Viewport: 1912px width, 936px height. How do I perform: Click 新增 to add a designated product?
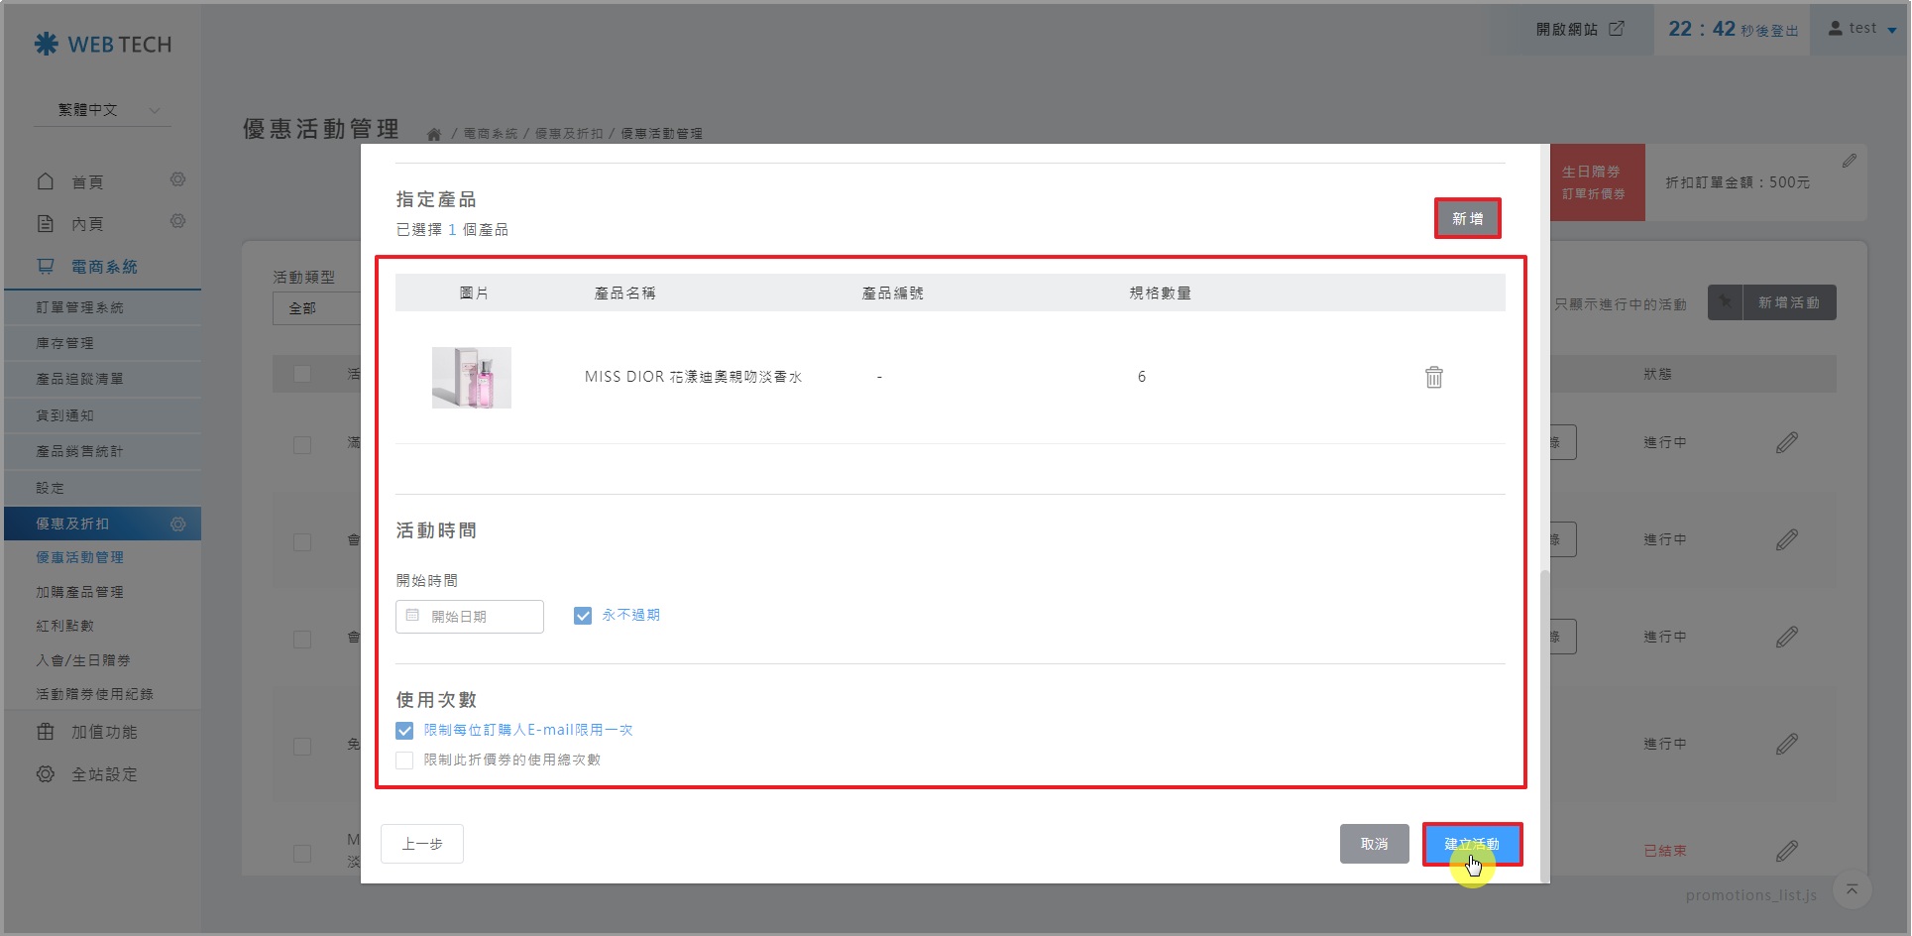coord(1467,218)
